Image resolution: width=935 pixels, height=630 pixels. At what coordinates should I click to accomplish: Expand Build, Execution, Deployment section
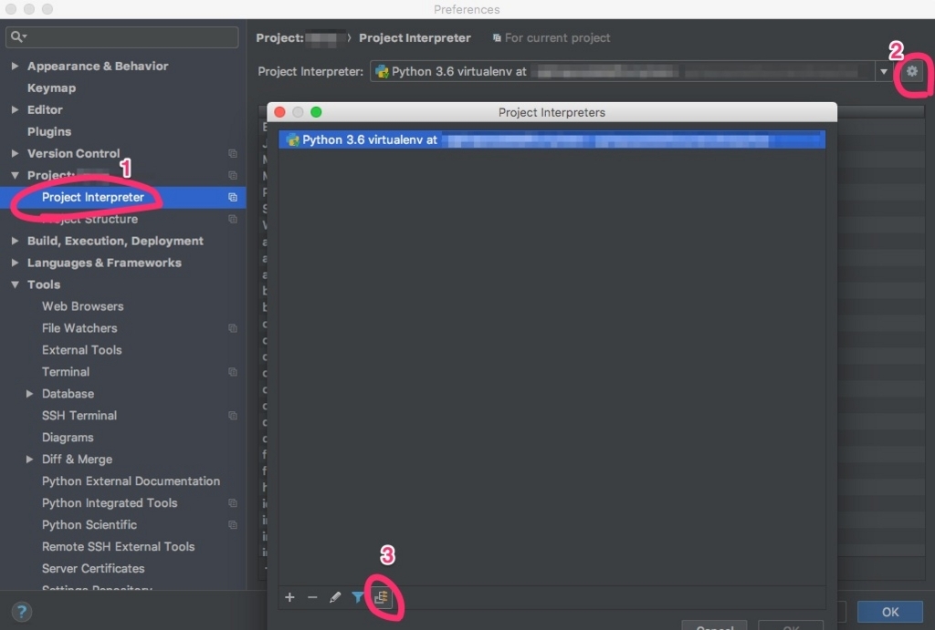pos(15,242)
